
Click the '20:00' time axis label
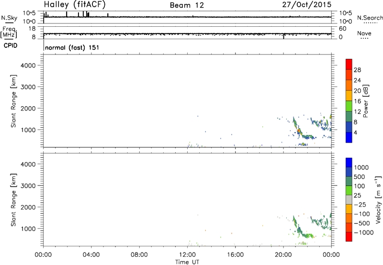click(283, 255)
